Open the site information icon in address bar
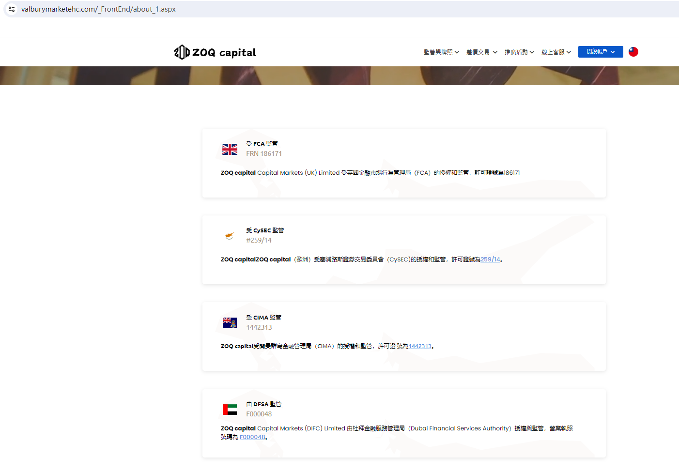Image resolution: width=679 pixels, height=473 pixels. [x=12, y=9]
